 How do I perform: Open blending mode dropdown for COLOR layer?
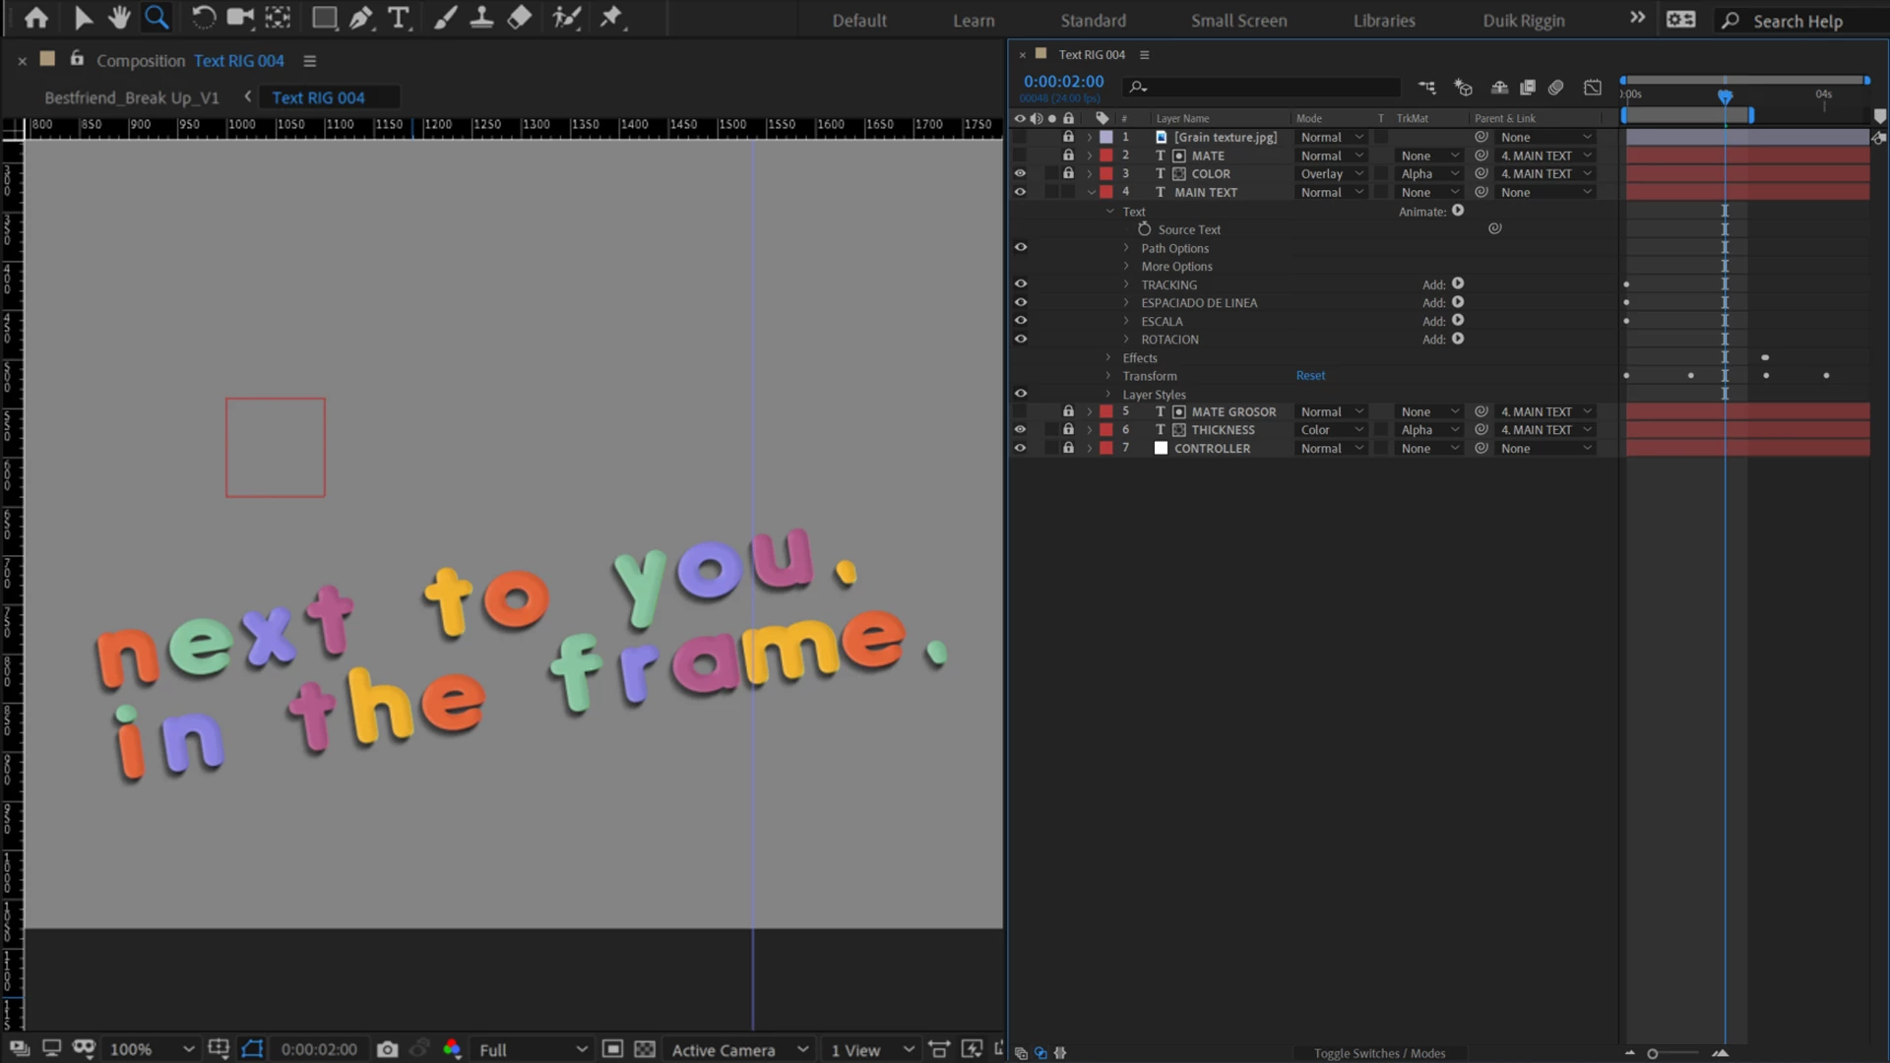coord(1332,173)
